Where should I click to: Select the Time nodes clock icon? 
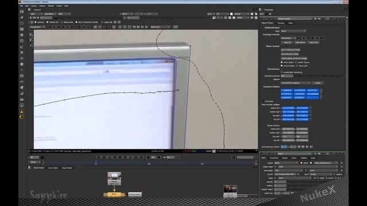pyautogui.click(x=22, y=23)
